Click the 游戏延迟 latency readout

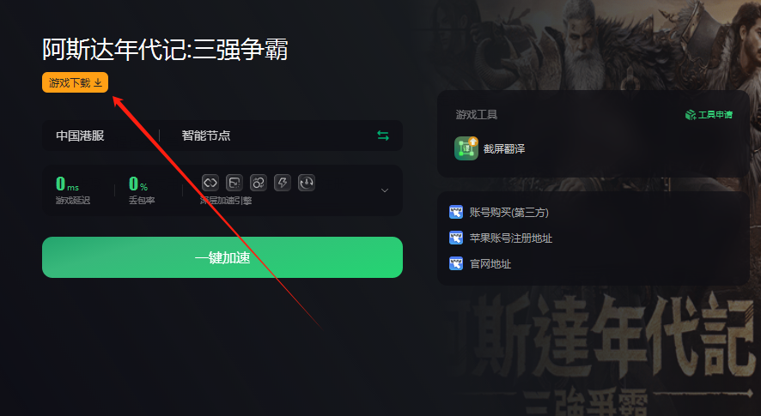coord(72,190)
